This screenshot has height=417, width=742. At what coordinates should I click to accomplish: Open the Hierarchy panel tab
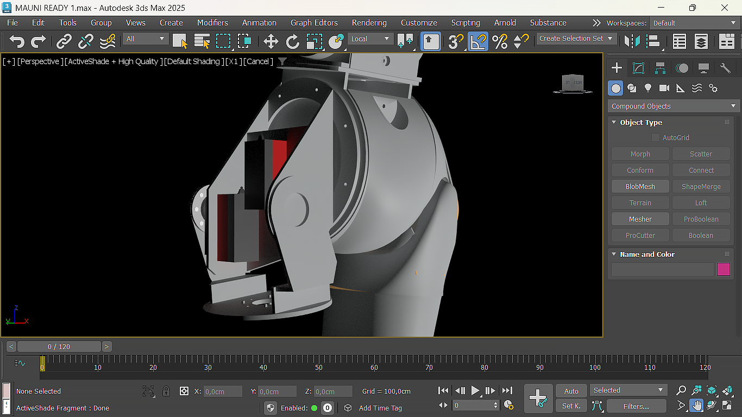660,68
